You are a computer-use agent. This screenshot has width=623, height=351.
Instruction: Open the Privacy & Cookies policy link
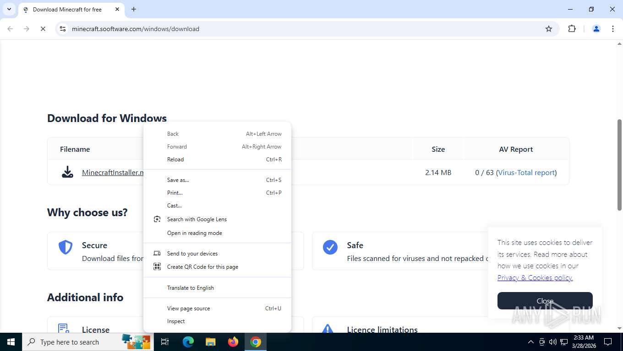(535, 277)
